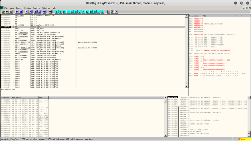Open the Log window with L button
The width and height of the screenshot is (251, 141).
pos(57,12)
